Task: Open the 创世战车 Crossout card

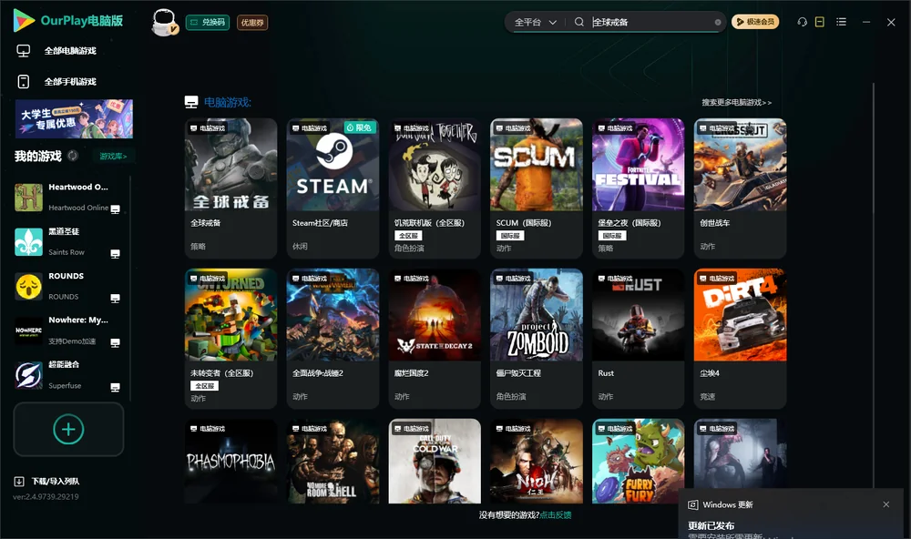Action: 740,188
